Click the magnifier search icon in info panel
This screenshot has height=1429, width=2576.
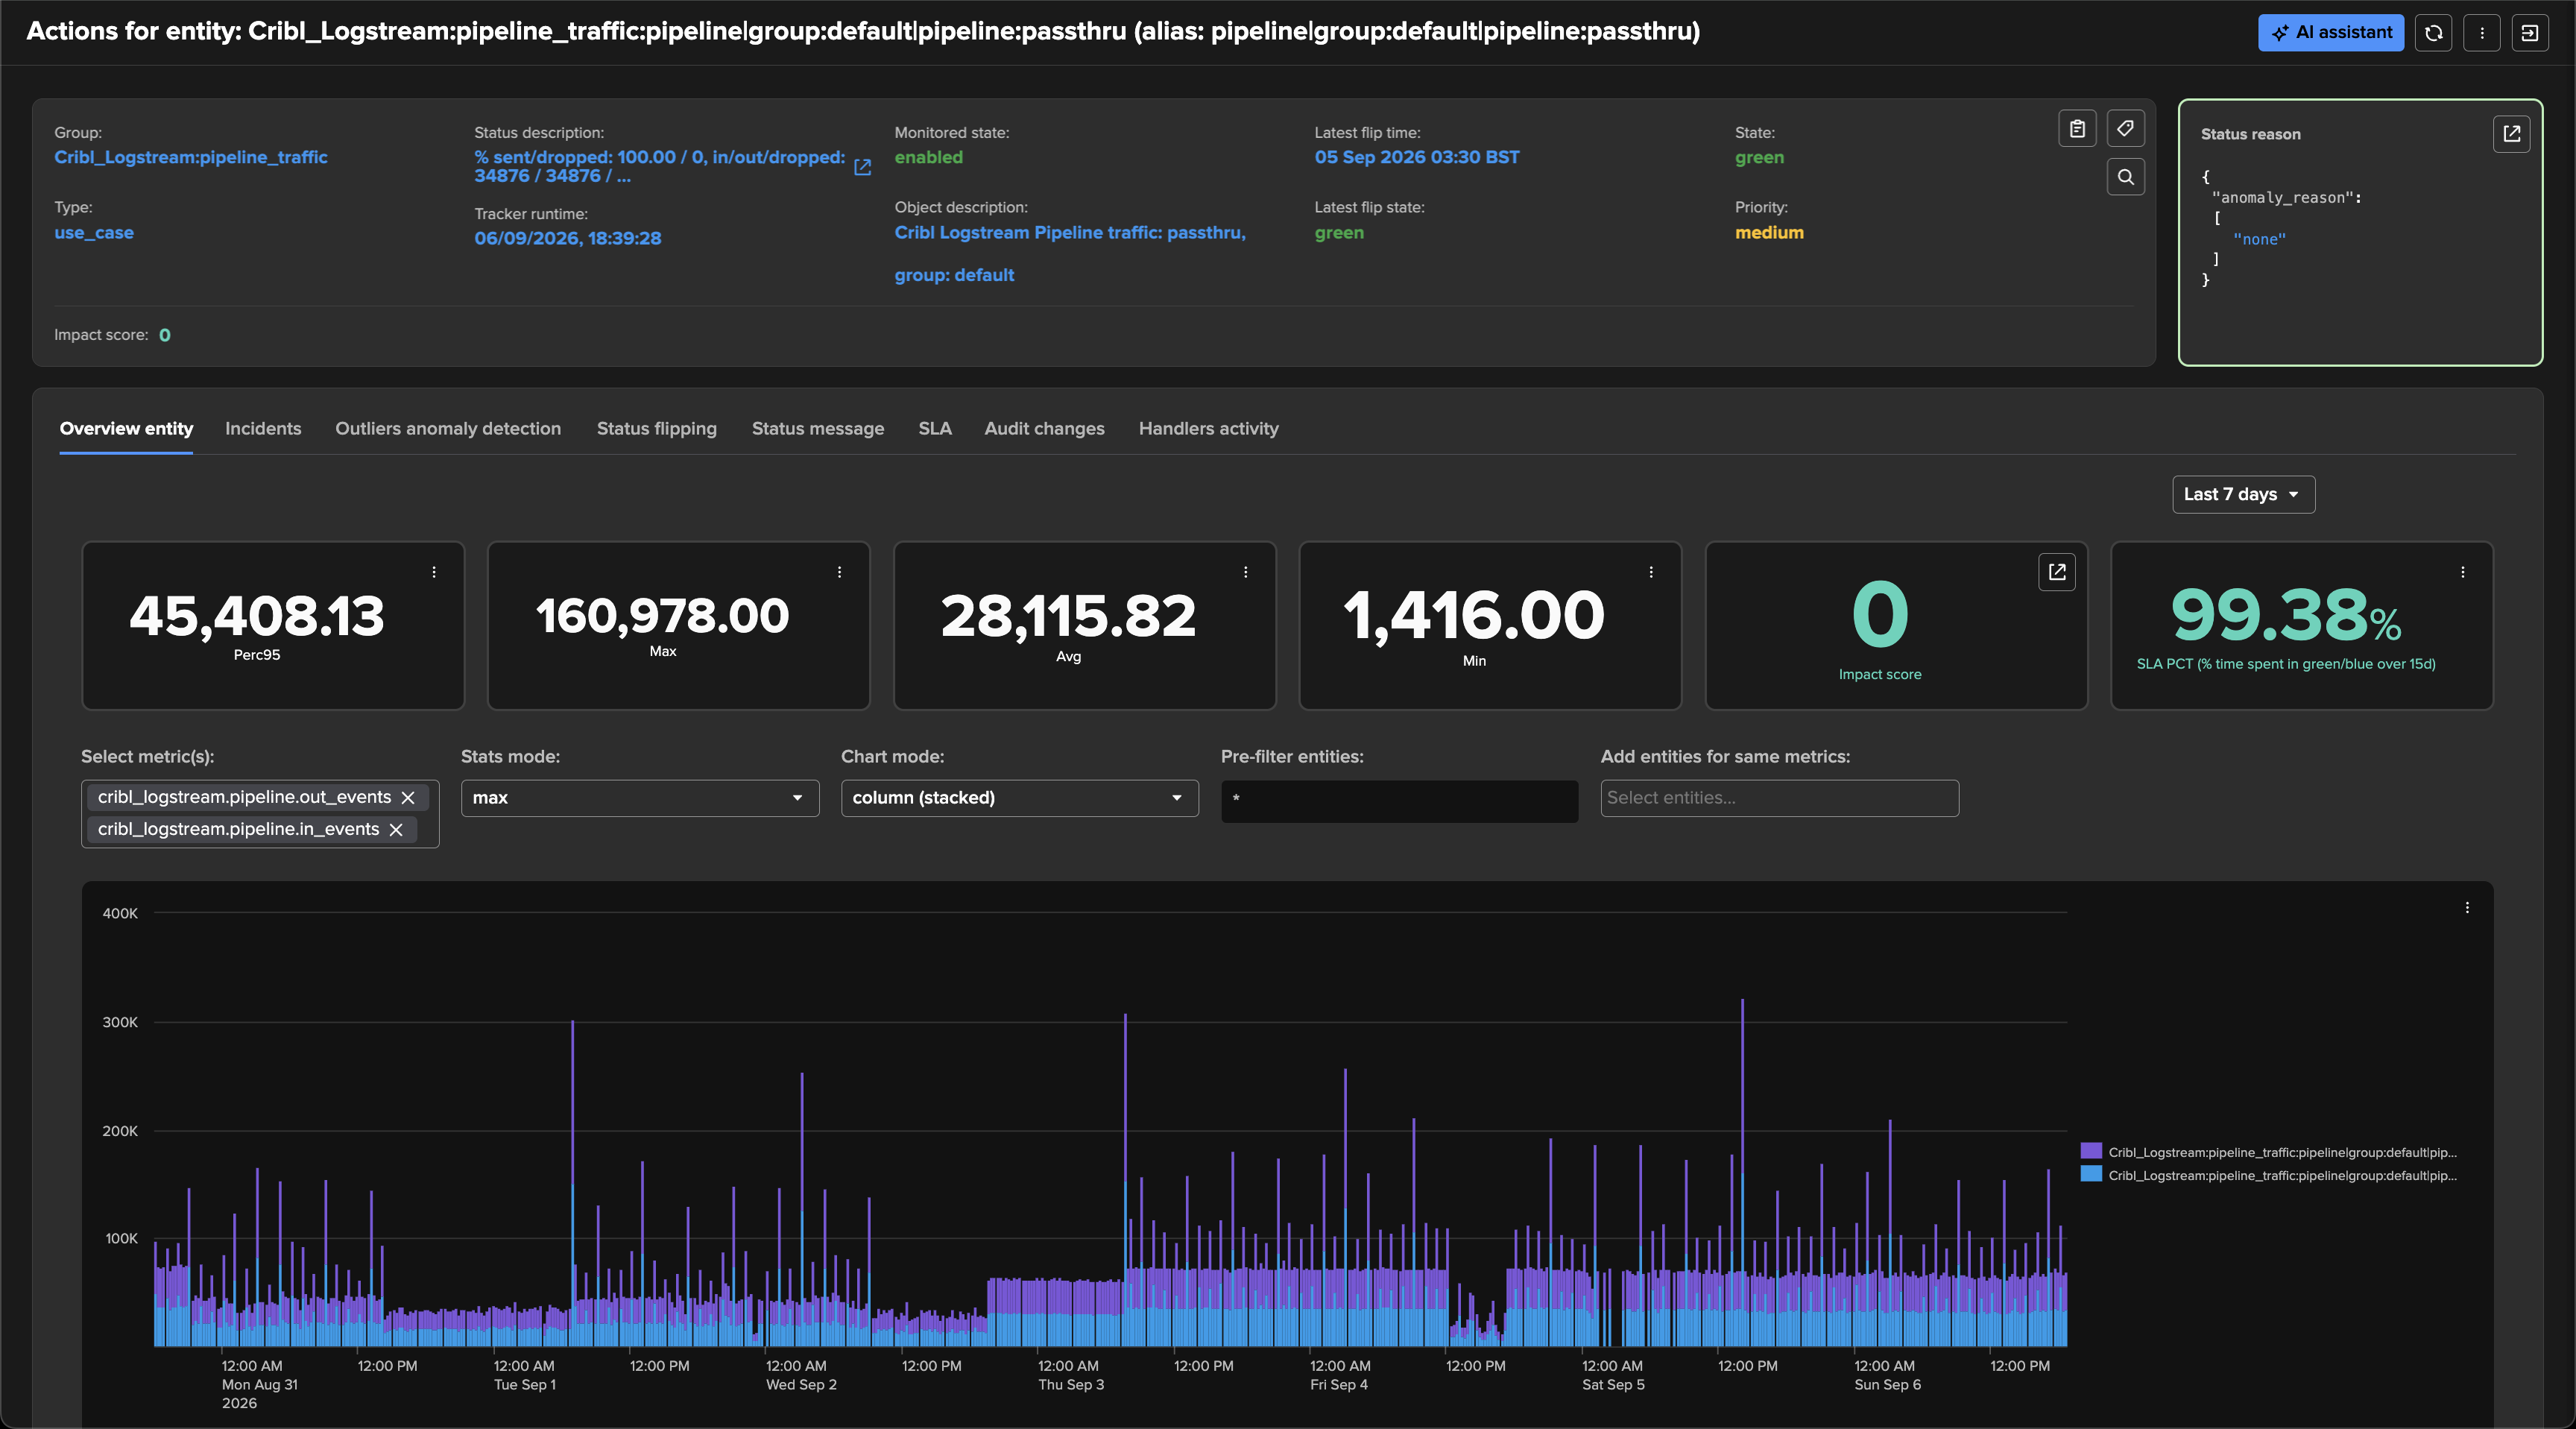point(2125,177)
